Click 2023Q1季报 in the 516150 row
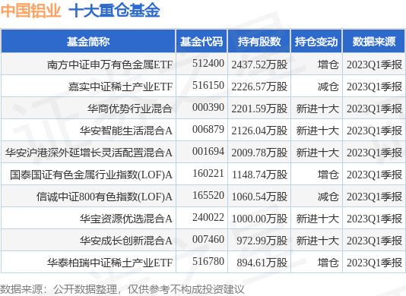 click(x=374, y=87)
